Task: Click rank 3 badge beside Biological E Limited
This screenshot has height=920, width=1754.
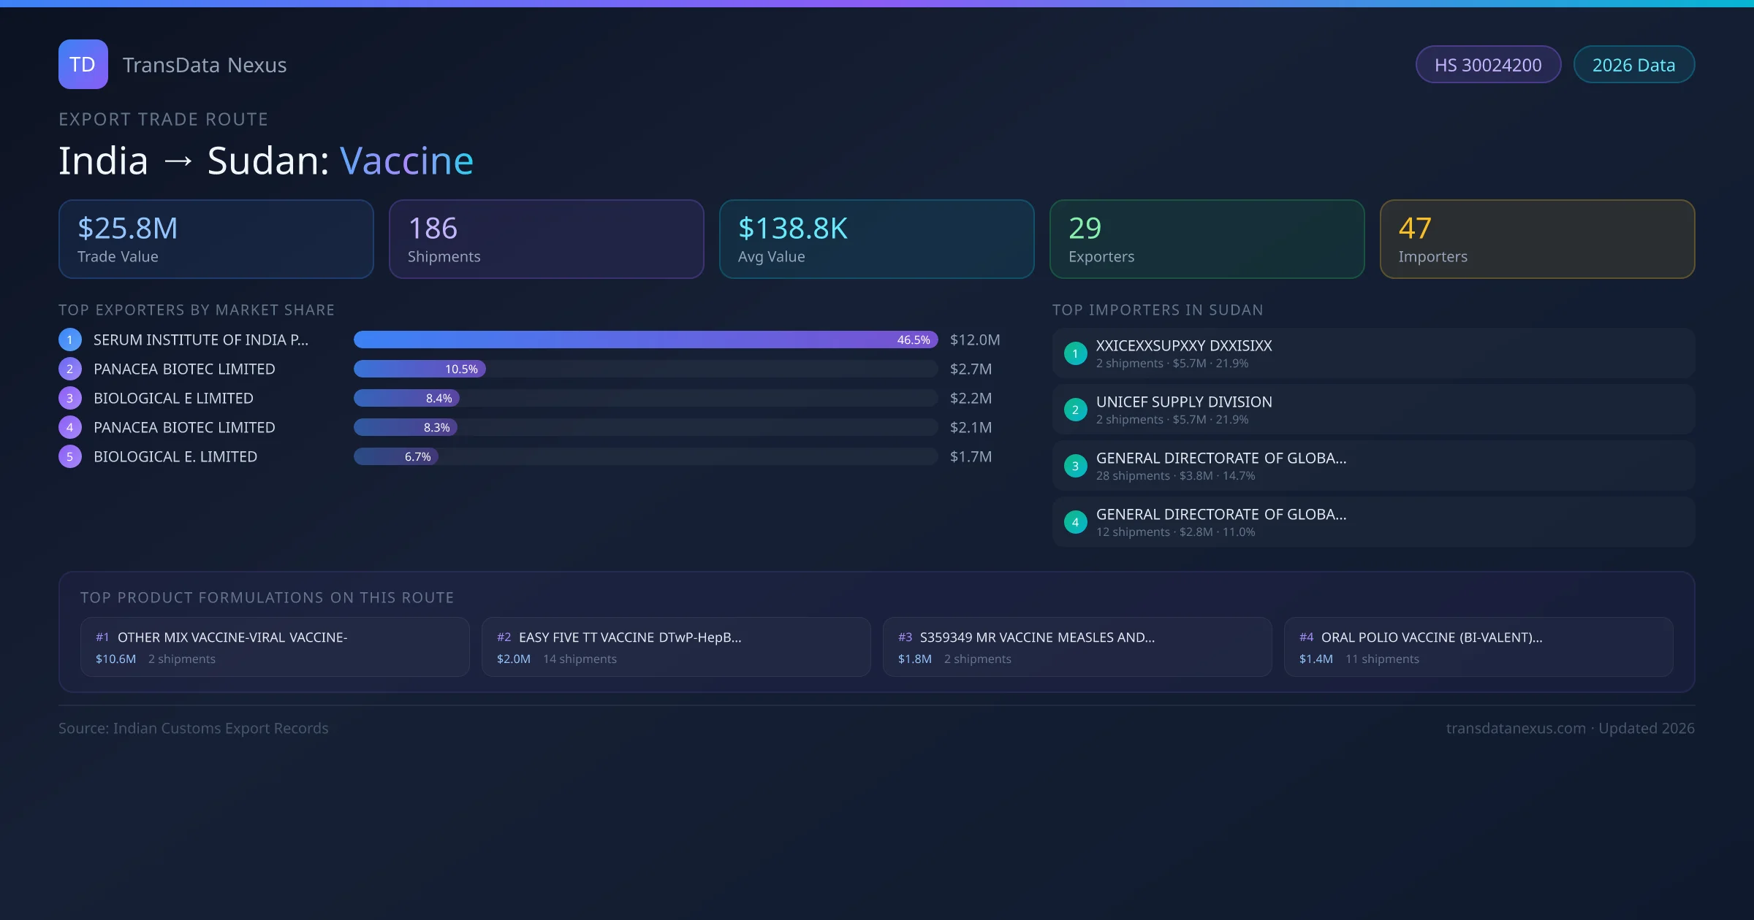Action: [x=70, y=398]
